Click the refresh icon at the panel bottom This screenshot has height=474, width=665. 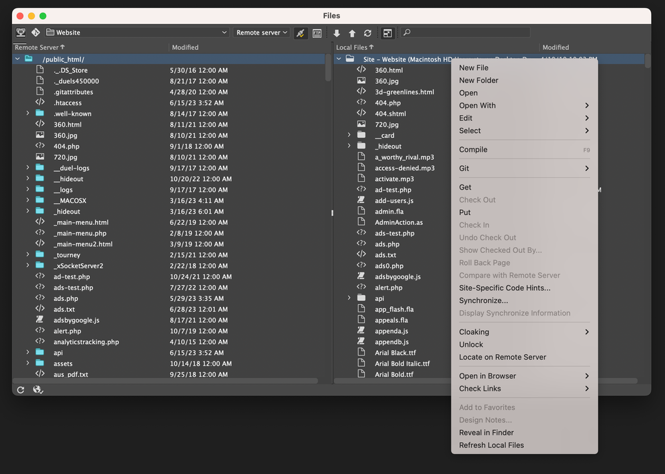coord(20,389)
